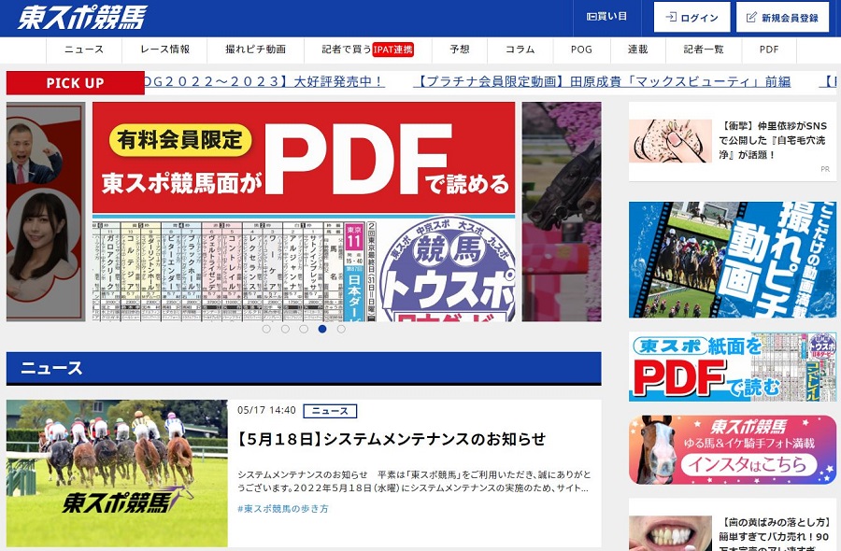Image resolution: width=841 pixels, height=551 pixels.
Task: Click the 撮れピチ動画 sidebar banner
Action: point(732,260)
